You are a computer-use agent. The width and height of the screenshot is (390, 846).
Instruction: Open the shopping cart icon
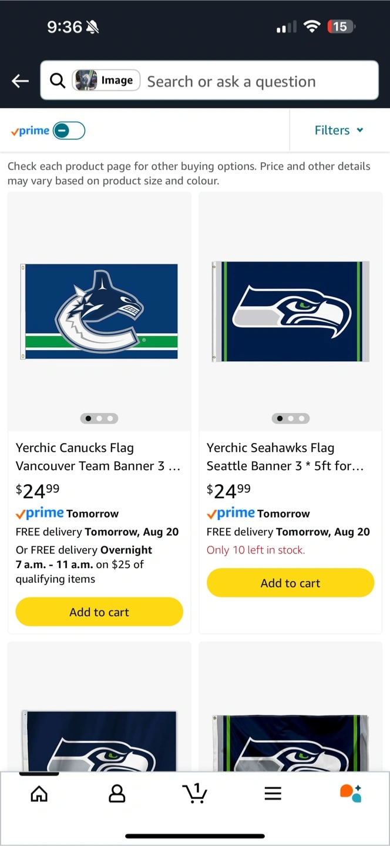point(195,793)
